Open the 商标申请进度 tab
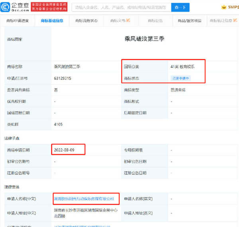Screen dimensions: 239x227 pos(18,21)
